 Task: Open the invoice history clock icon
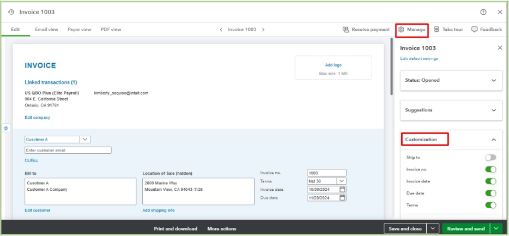tap(11, 12)
